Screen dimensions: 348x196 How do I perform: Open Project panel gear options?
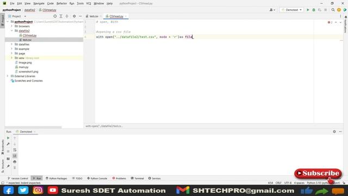[74, 16]
